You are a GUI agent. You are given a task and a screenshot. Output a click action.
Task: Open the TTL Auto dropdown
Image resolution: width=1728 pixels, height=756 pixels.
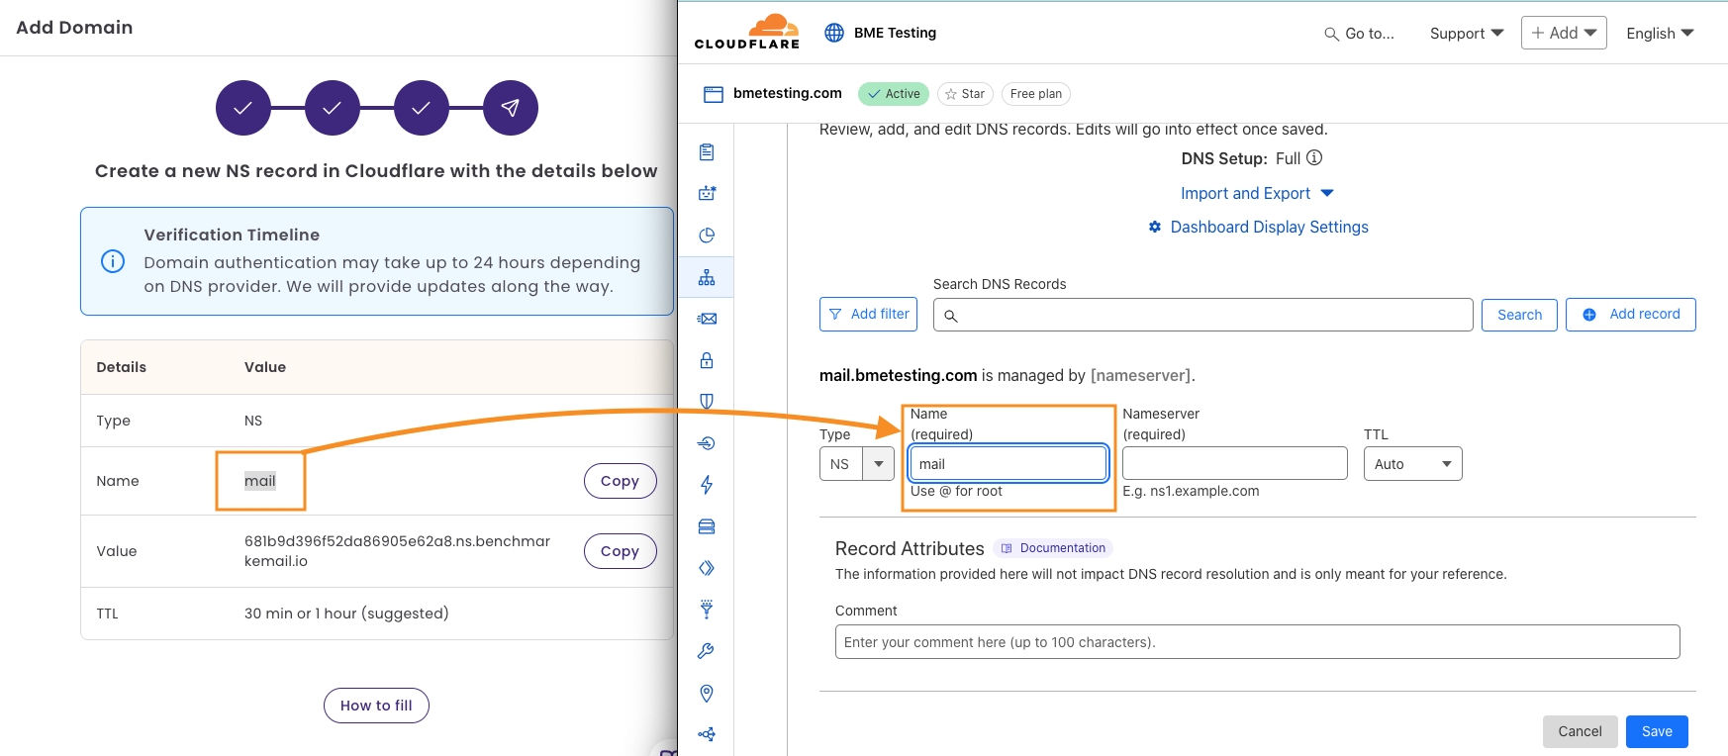[1412, 464]
